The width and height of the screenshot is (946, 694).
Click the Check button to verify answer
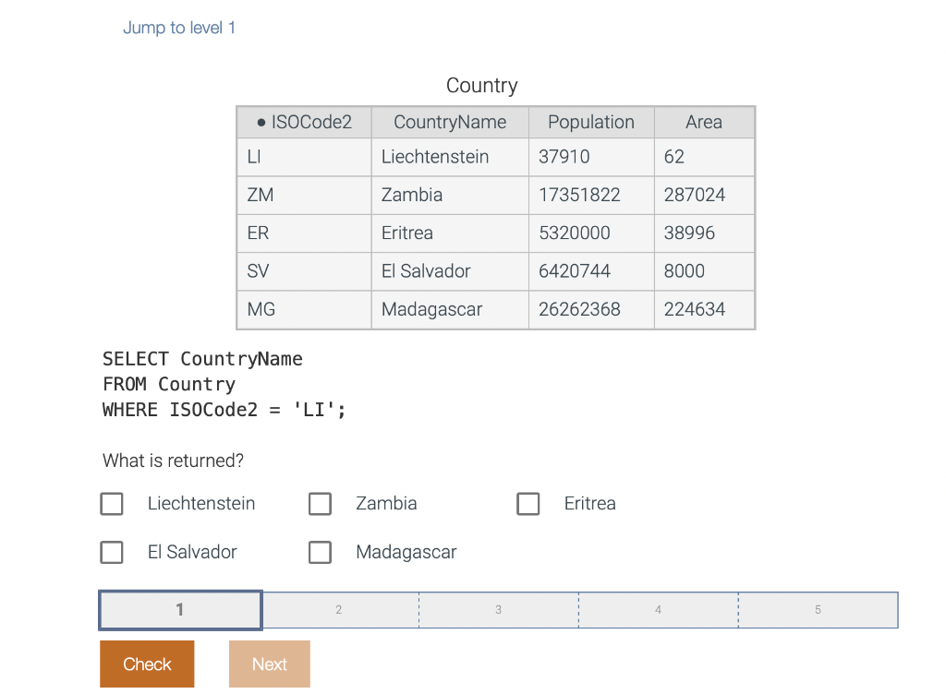click(146, 664)
